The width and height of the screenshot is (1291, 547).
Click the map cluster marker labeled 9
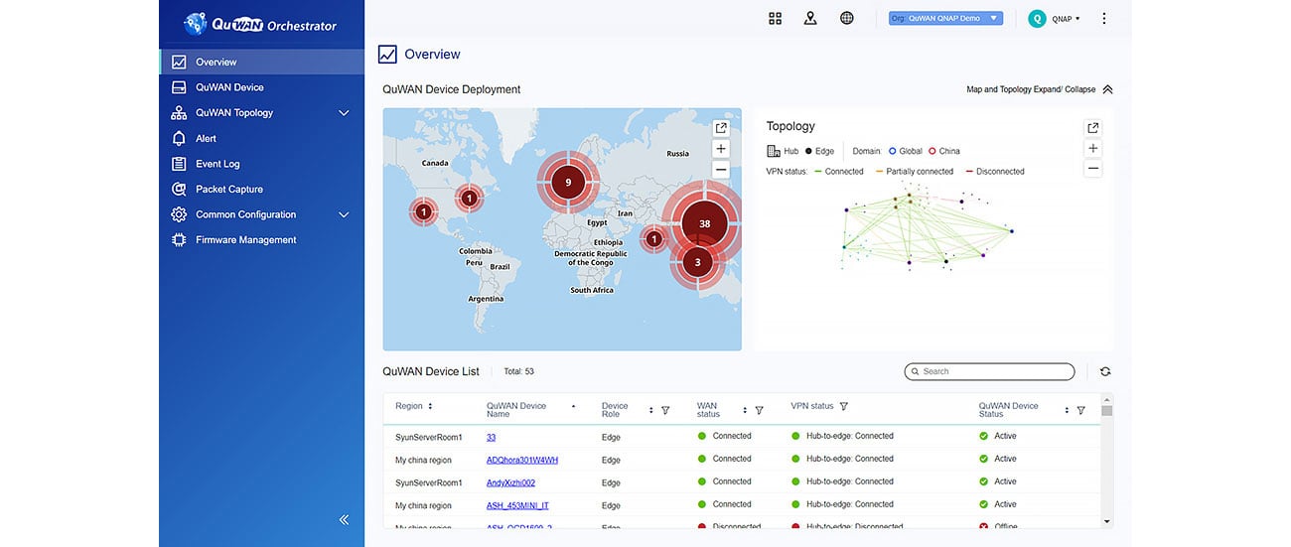click(x=568, y=183)
